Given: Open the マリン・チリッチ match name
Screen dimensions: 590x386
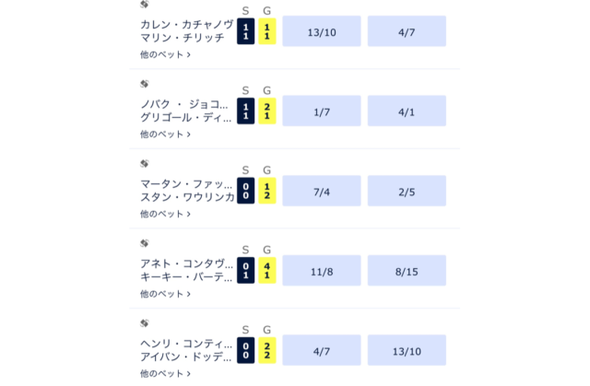Looking at the screenshot, I should pyautogui.click(x=183, y=38).
